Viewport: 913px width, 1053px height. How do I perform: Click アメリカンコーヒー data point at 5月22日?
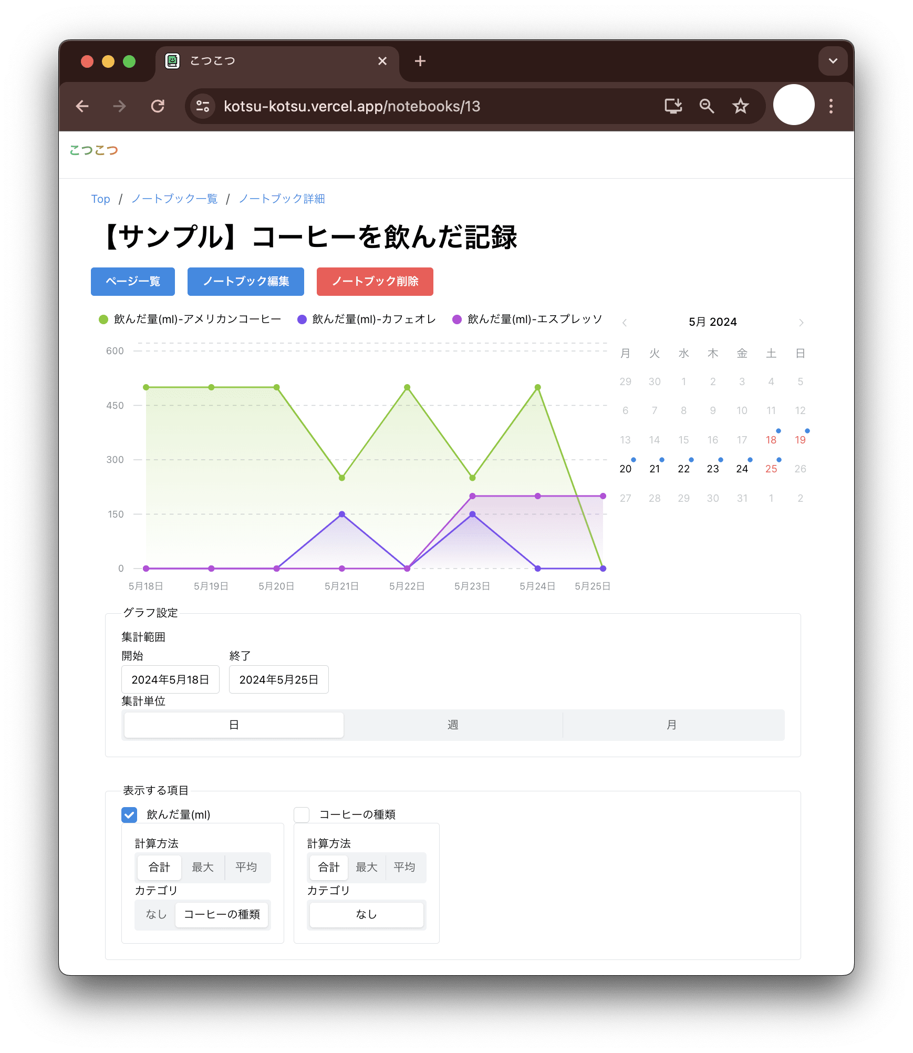coord(407,387)
